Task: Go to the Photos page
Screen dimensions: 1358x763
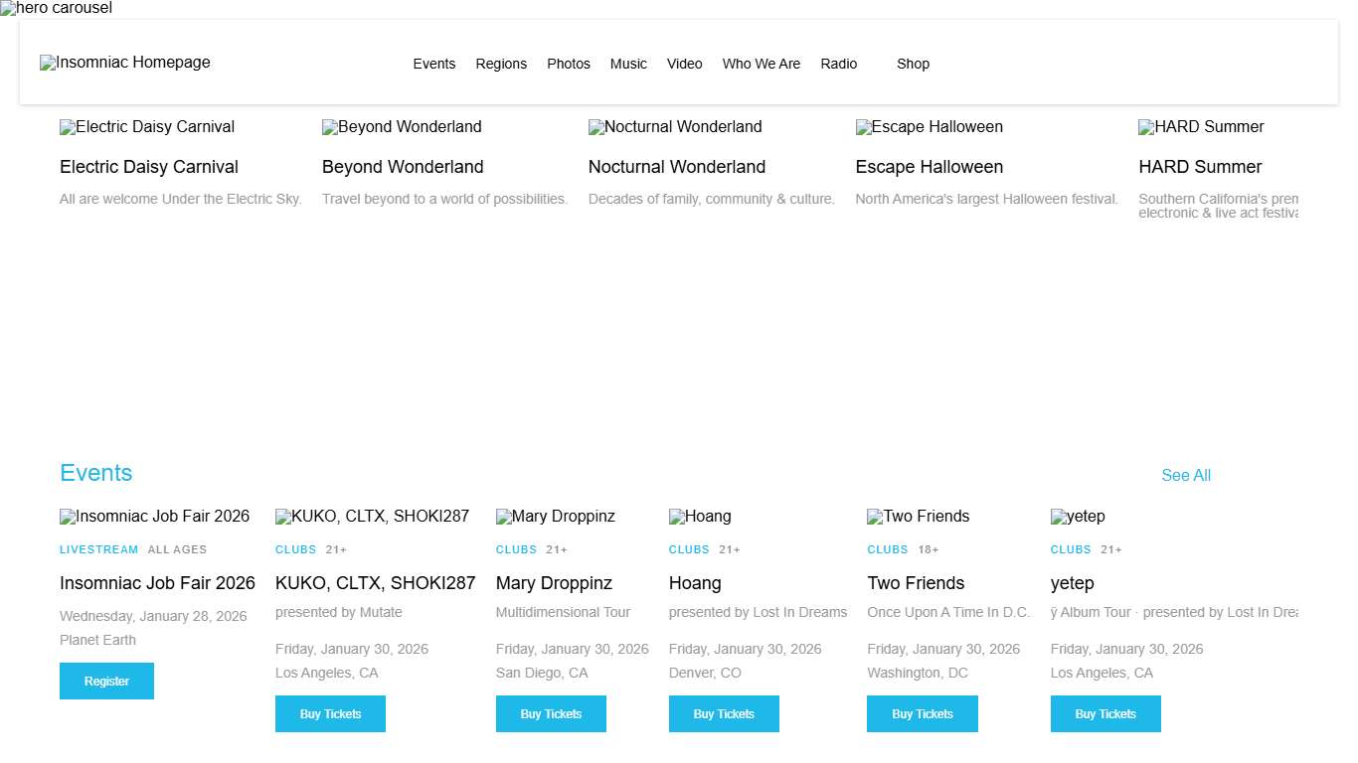Action: 569,64
